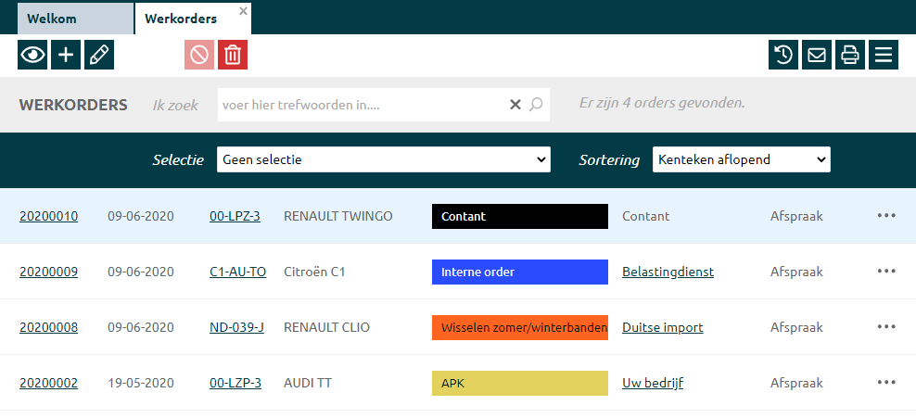Open the history clock icon

pyautogui.click(x=783, y=55)
